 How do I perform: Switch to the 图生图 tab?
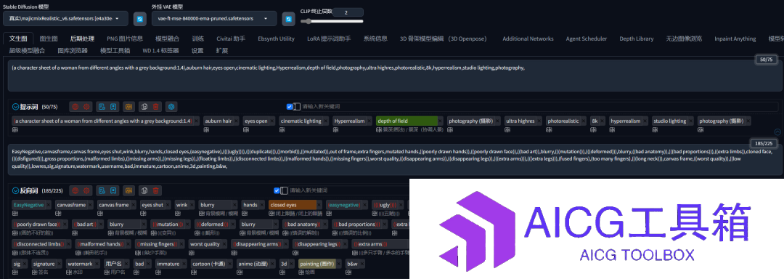click(x=49, y=39)
